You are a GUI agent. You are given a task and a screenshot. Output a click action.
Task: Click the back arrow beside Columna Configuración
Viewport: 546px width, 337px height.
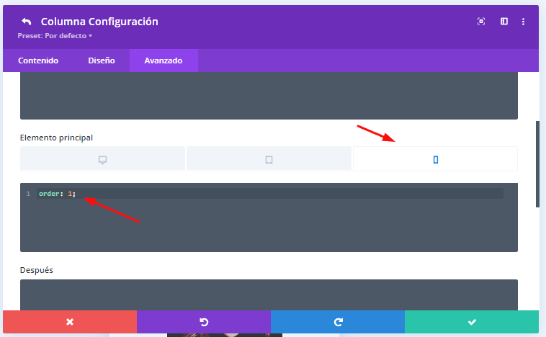coord(27,22)
